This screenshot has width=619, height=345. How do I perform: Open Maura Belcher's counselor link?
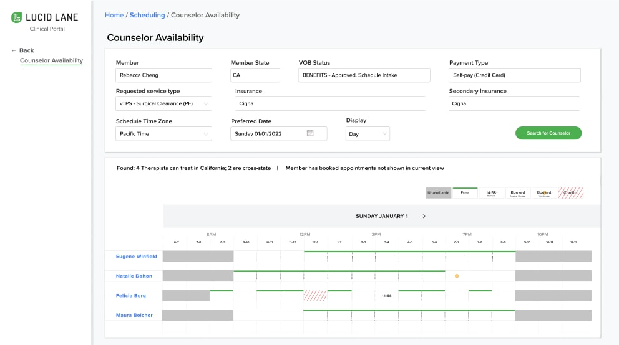[134, 316]
